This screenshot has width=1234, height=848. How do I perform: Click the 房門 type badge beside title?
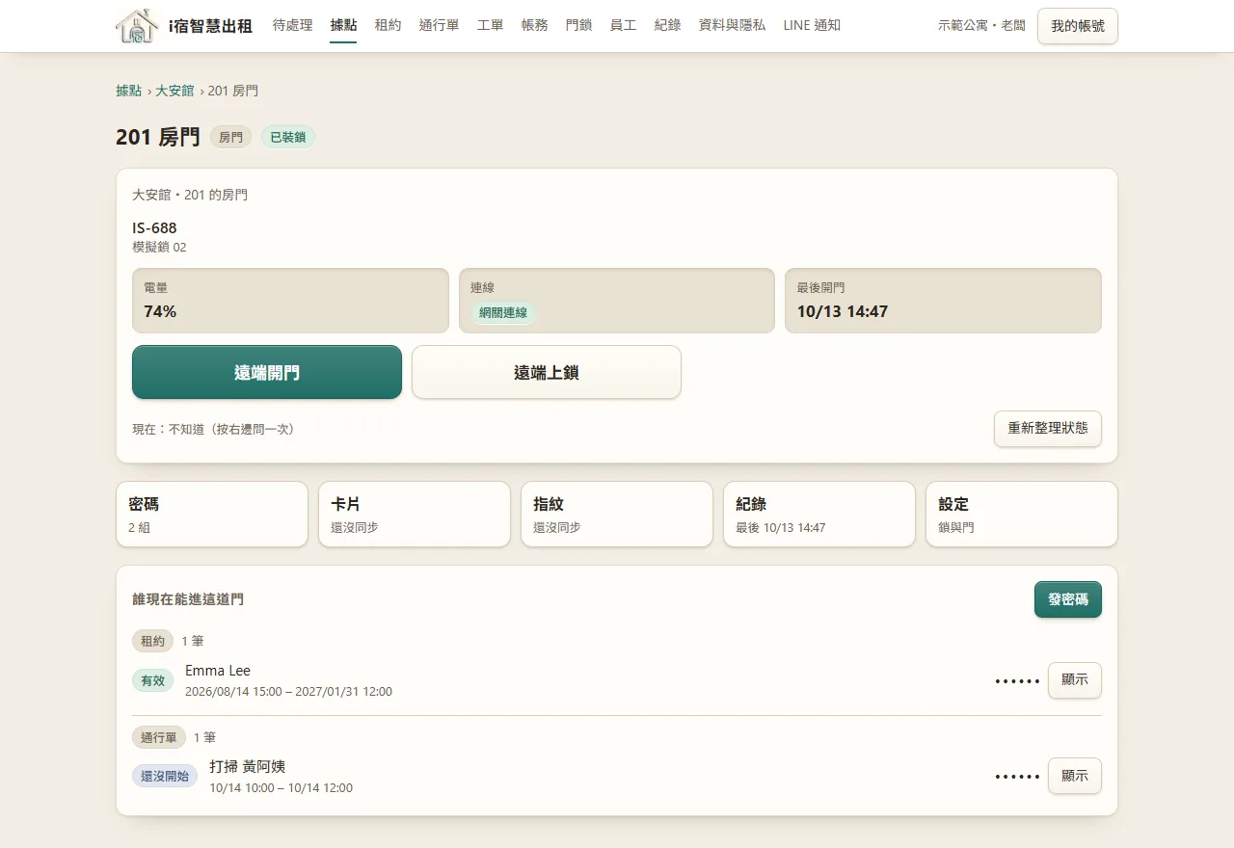pyautogui.click(x=230, y=138)
